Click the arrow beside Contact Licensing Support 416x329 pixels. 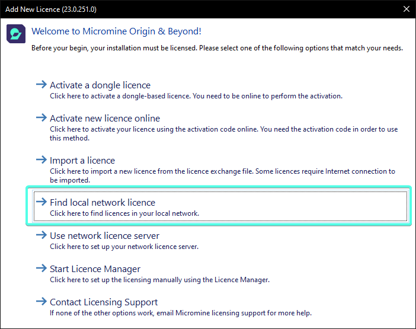(x=41, y=302)
